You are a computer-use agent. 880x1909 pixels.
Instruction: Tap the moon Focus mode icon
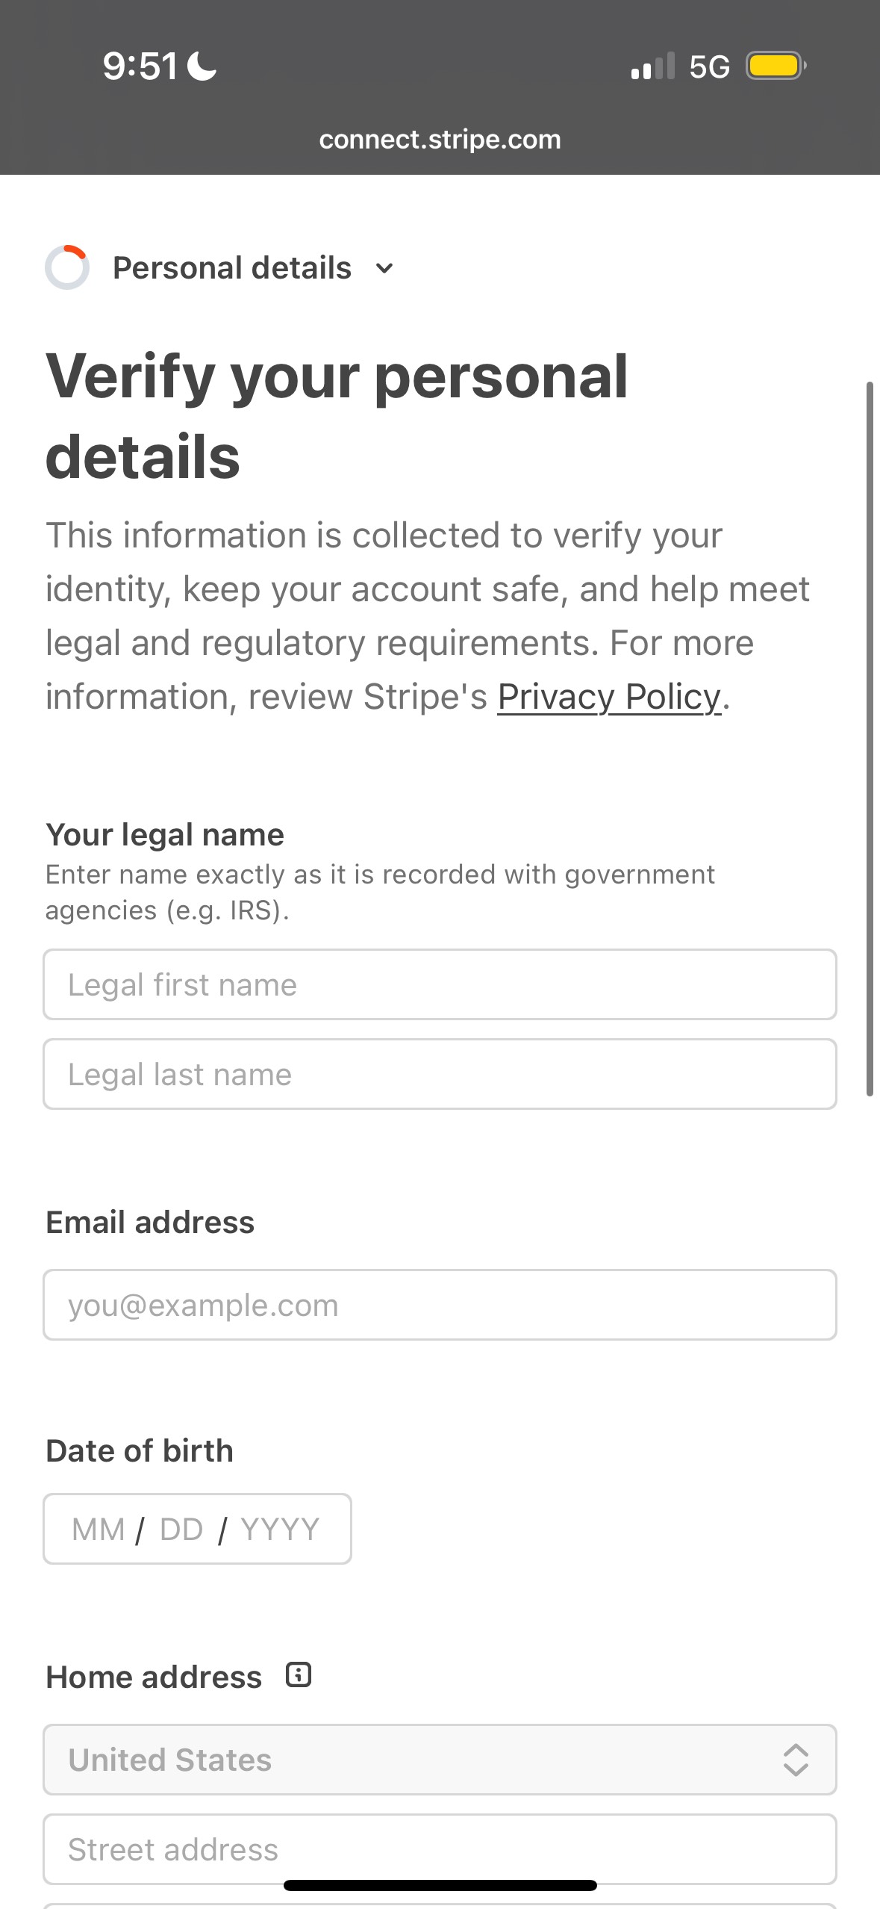202,66
